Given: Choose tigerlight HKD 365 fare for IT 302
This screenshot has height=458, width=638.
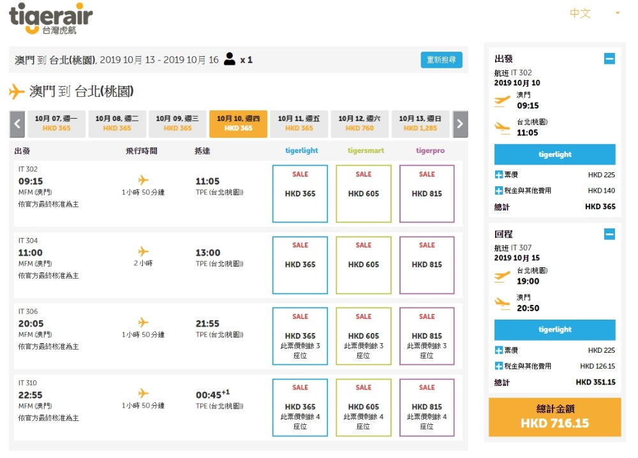Looking at the screenshot, I should click(300, 193).
